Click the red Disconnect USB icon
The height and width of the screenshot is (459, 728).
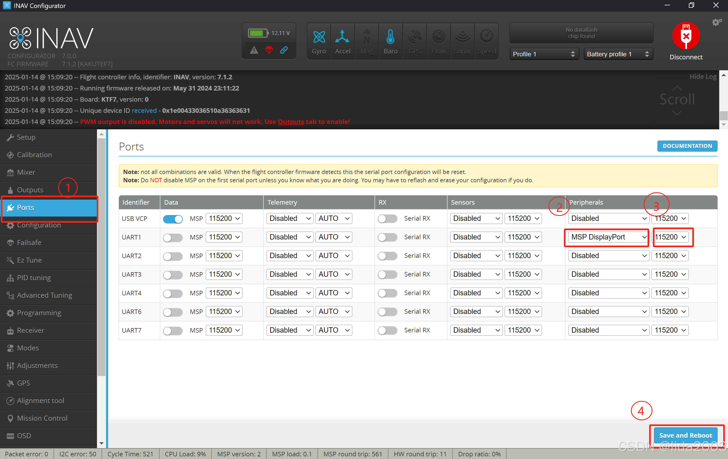click(x=686, y=36)
